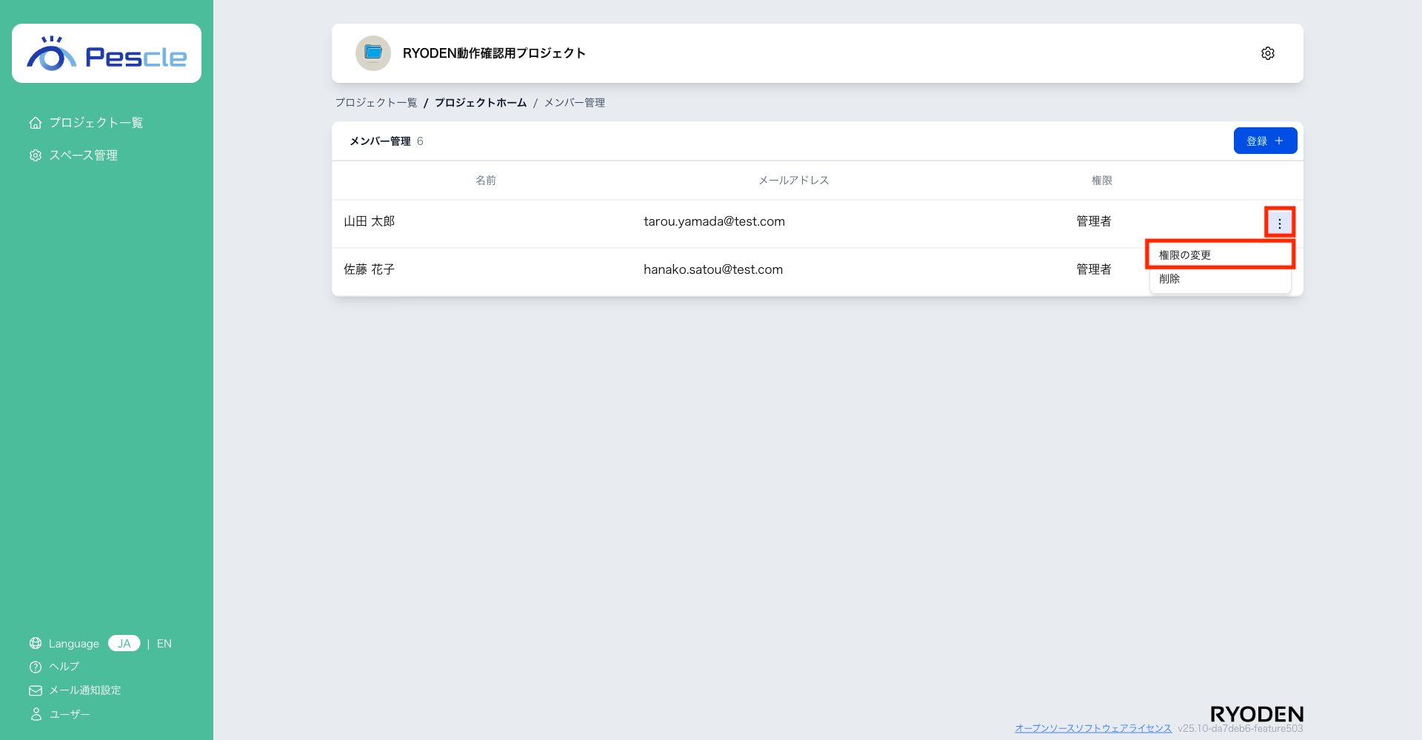Viewport: 1422px width, 740px height.
Task: Click the Pescle logo
Action: (x=106, y=53)
